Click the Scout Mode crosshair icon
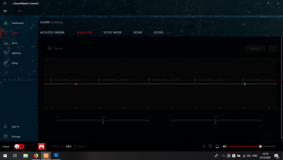The image size is (283, 160). click(56, 147)
